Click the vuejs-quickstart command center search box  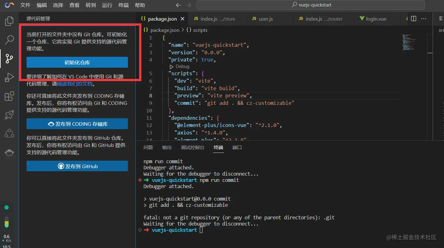(311, 5)
